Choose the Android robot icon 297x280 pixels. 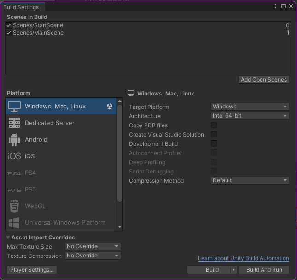point(14,140)
